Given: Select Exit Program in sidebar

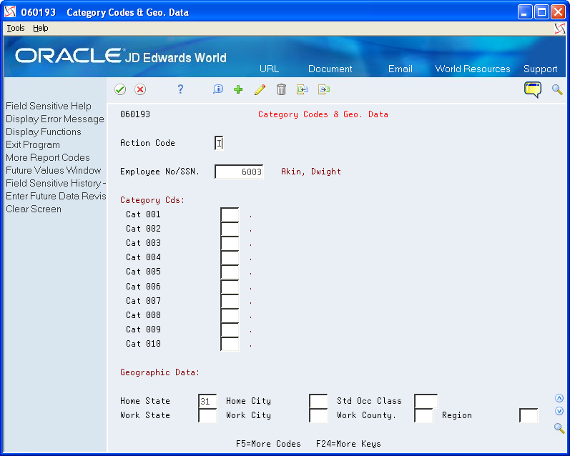Looking at the screenshot, I should tap(33, 144).
